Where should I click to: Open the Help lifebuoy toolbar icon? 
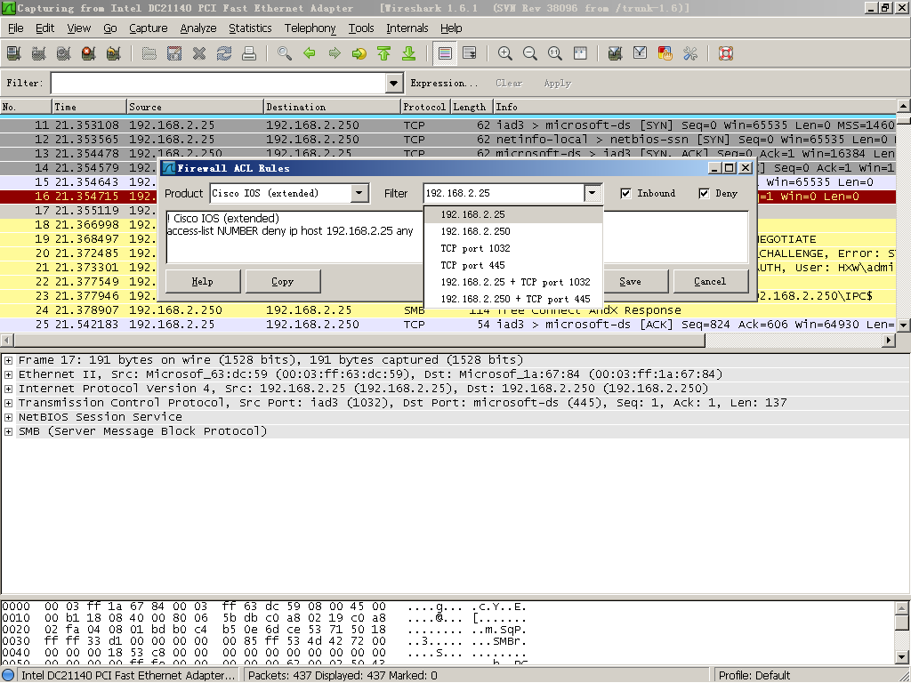point(725,53)
